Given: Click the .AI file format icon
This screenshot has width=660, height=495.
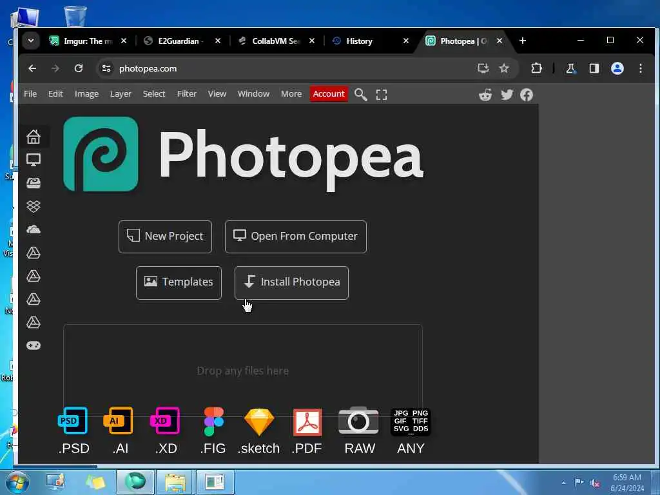Looking at the screenshot, I should pyautogui.click(x=119, y=420).
